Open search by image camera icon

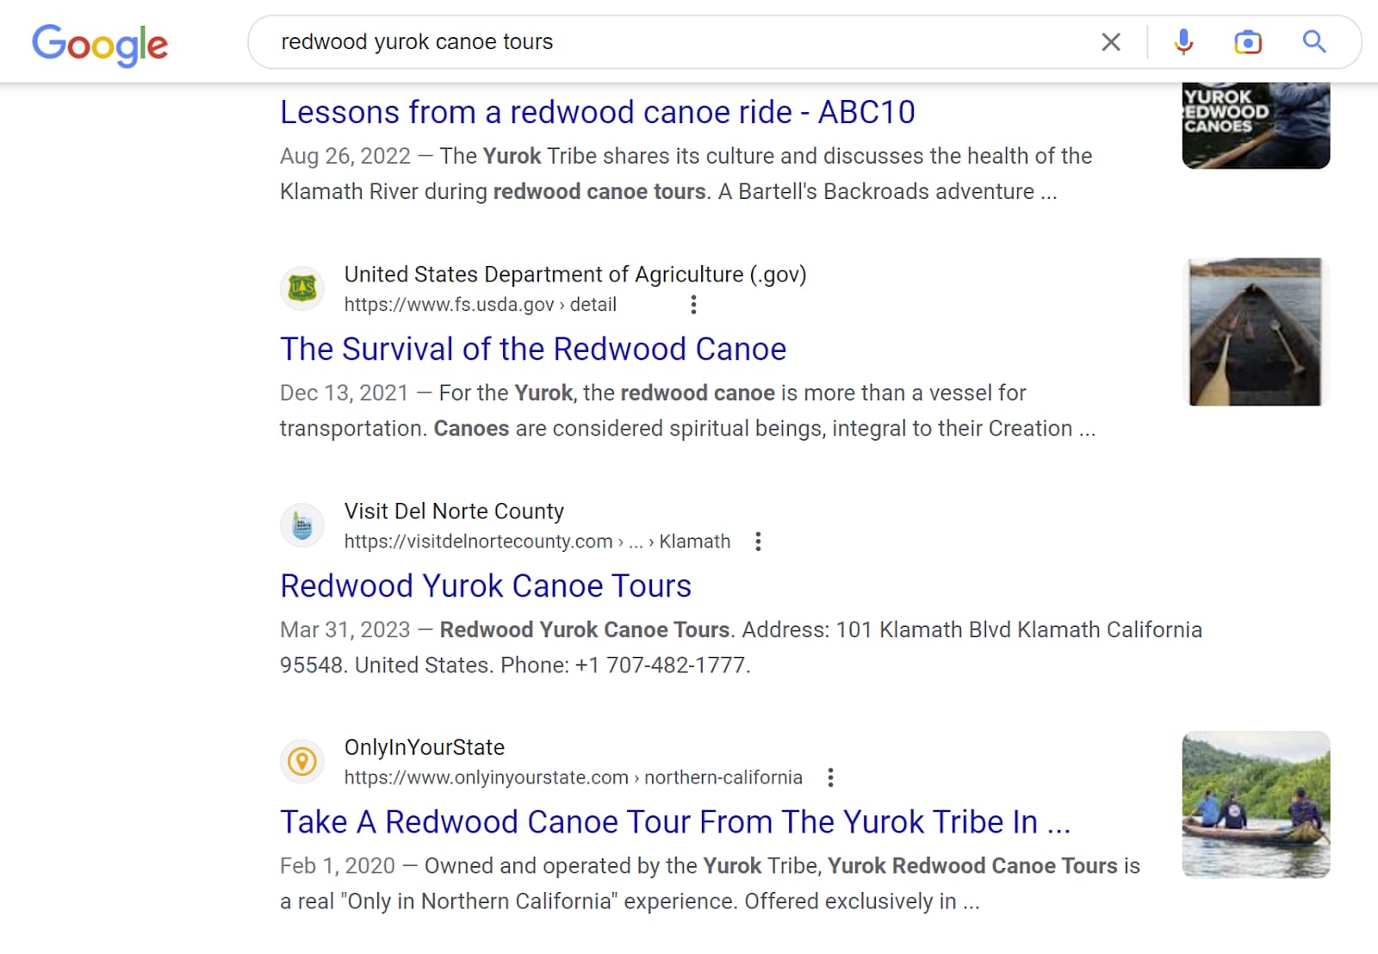coord(1247,42)
